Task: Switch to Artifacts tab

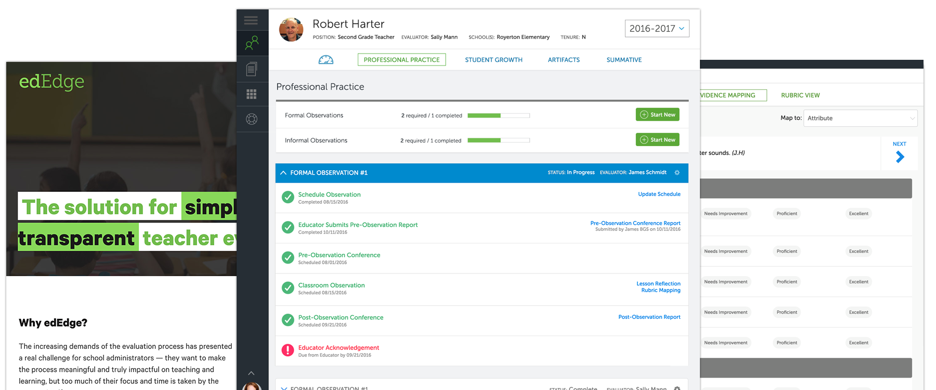Action: tap(564, 60)
